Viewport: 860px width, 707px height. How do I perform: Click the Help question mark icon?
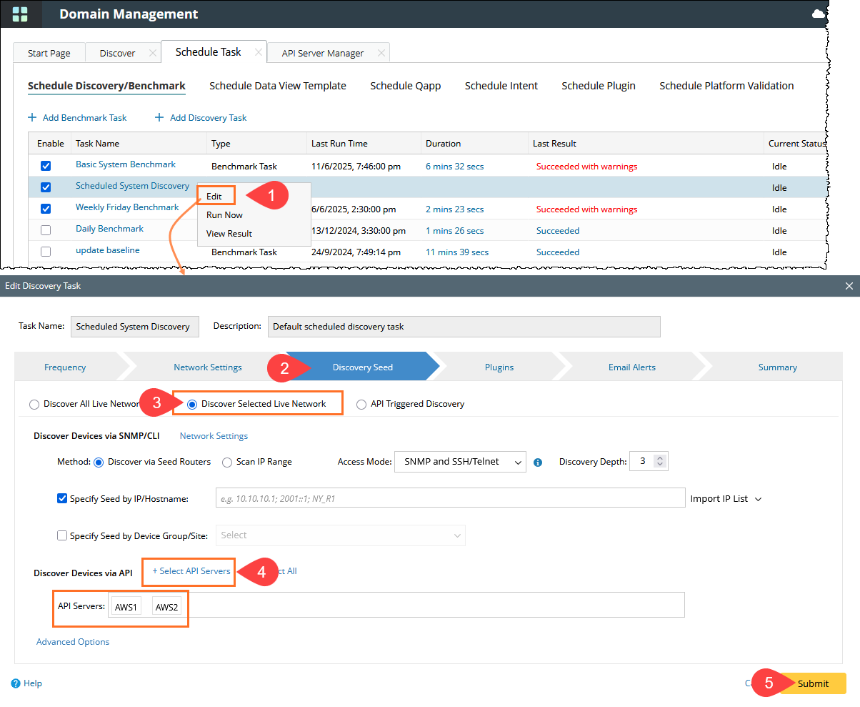pos(16,683)
